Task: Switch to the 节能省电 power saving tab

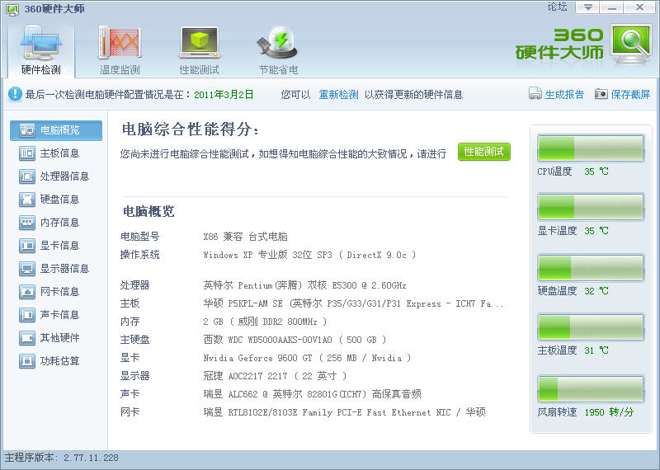Action: 278,51
